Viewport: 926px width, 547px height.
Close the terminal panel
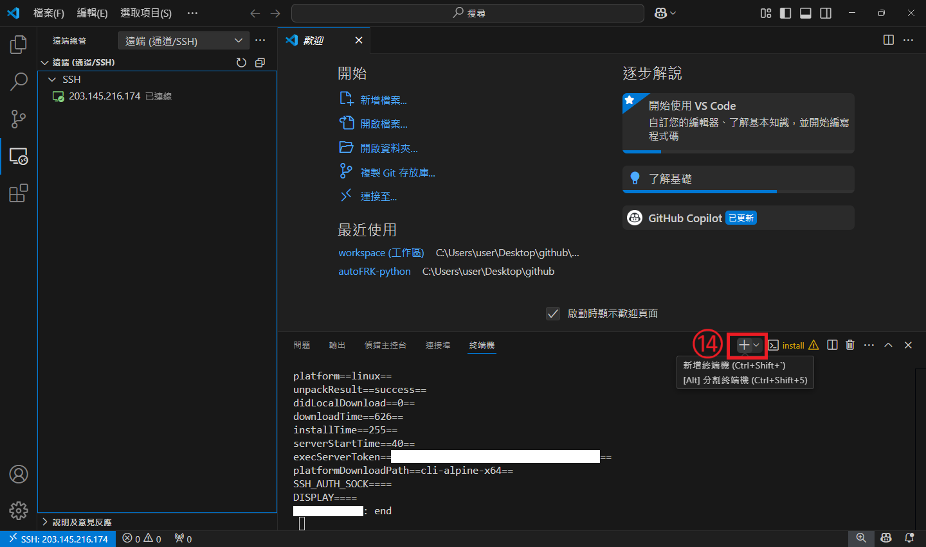pos(908,345)
